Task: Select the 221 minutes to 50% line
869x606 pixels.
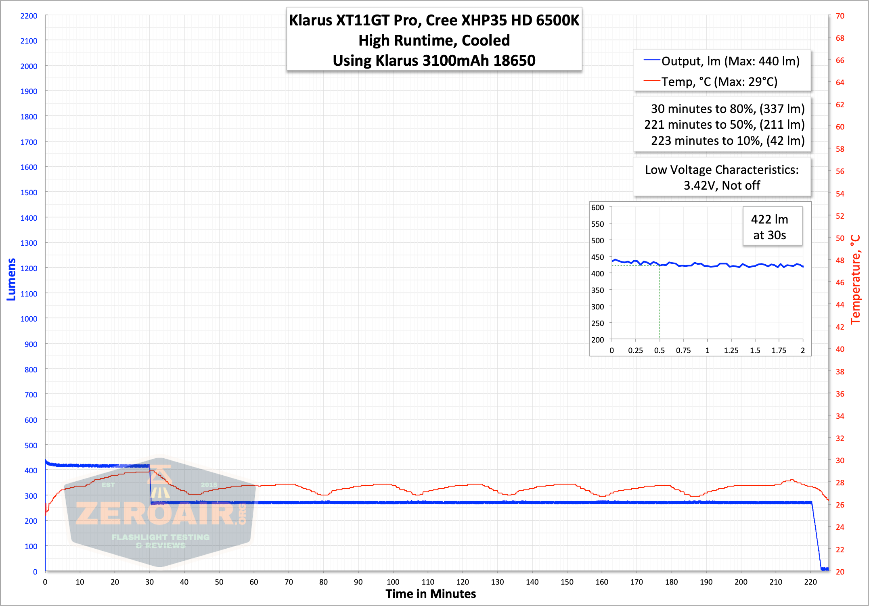Action: (725, 124)
